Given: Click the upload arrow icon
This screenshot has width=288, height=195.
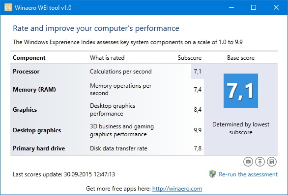Looking at the screenshot, I should click(260, 162).
